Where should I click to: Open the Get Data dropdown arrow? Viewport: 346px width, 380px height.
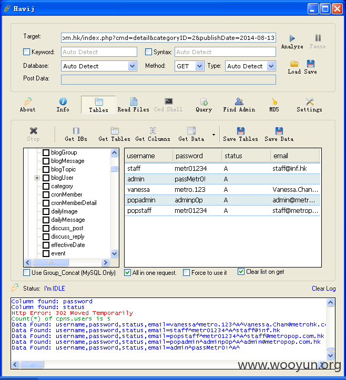pos(213,135)
